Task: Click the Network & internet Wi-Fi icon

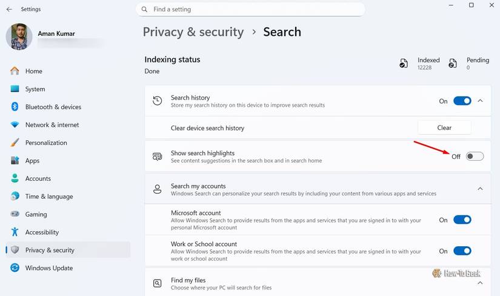Action: coord(15,125)
